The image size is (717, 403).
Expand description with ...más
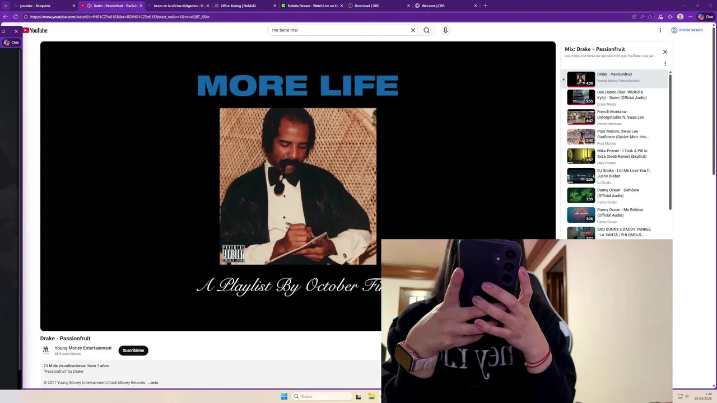click(x=153, y=383)
